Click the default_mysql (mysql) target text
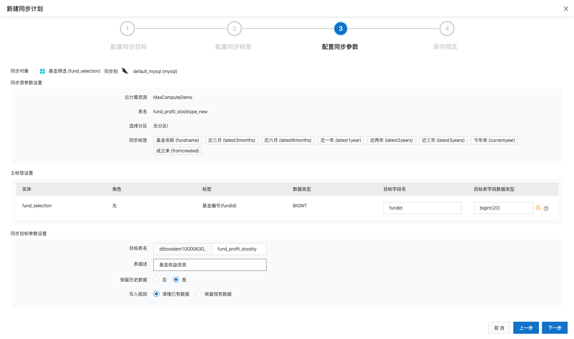The image size is (574, 339). tap(155, 71)
